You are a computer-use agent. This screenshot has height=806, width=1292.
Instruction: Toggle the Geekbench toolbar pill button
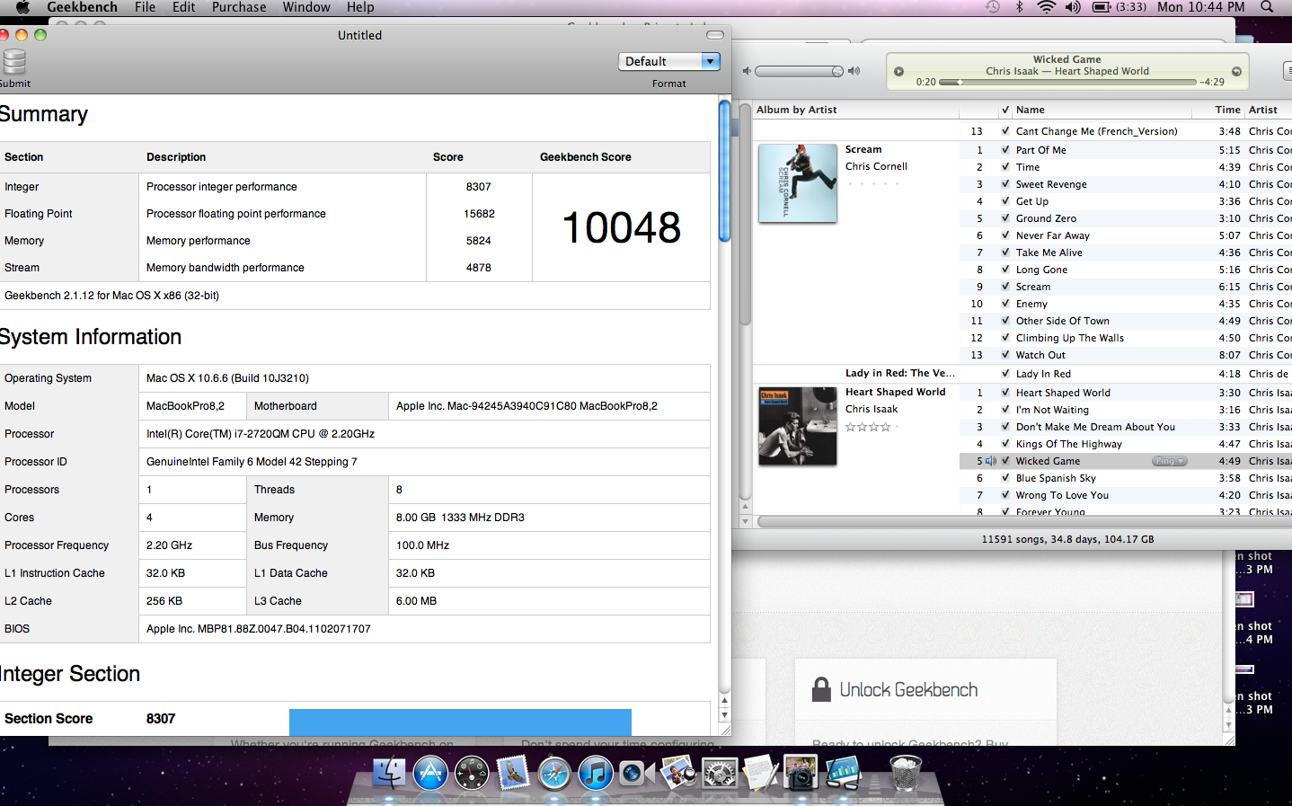[715, 35]
